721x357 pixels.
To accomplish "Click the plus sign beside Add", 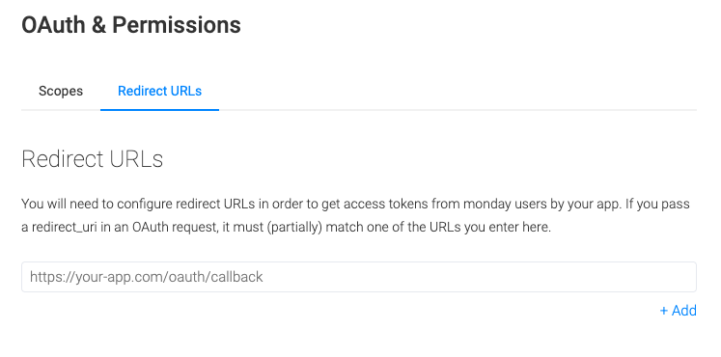I will 663,311.
